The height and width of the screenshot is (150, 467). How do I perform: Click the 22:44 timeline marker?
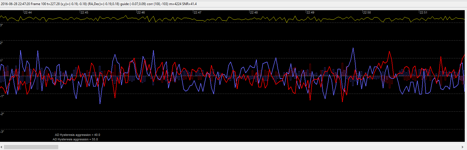pos(28,12)
